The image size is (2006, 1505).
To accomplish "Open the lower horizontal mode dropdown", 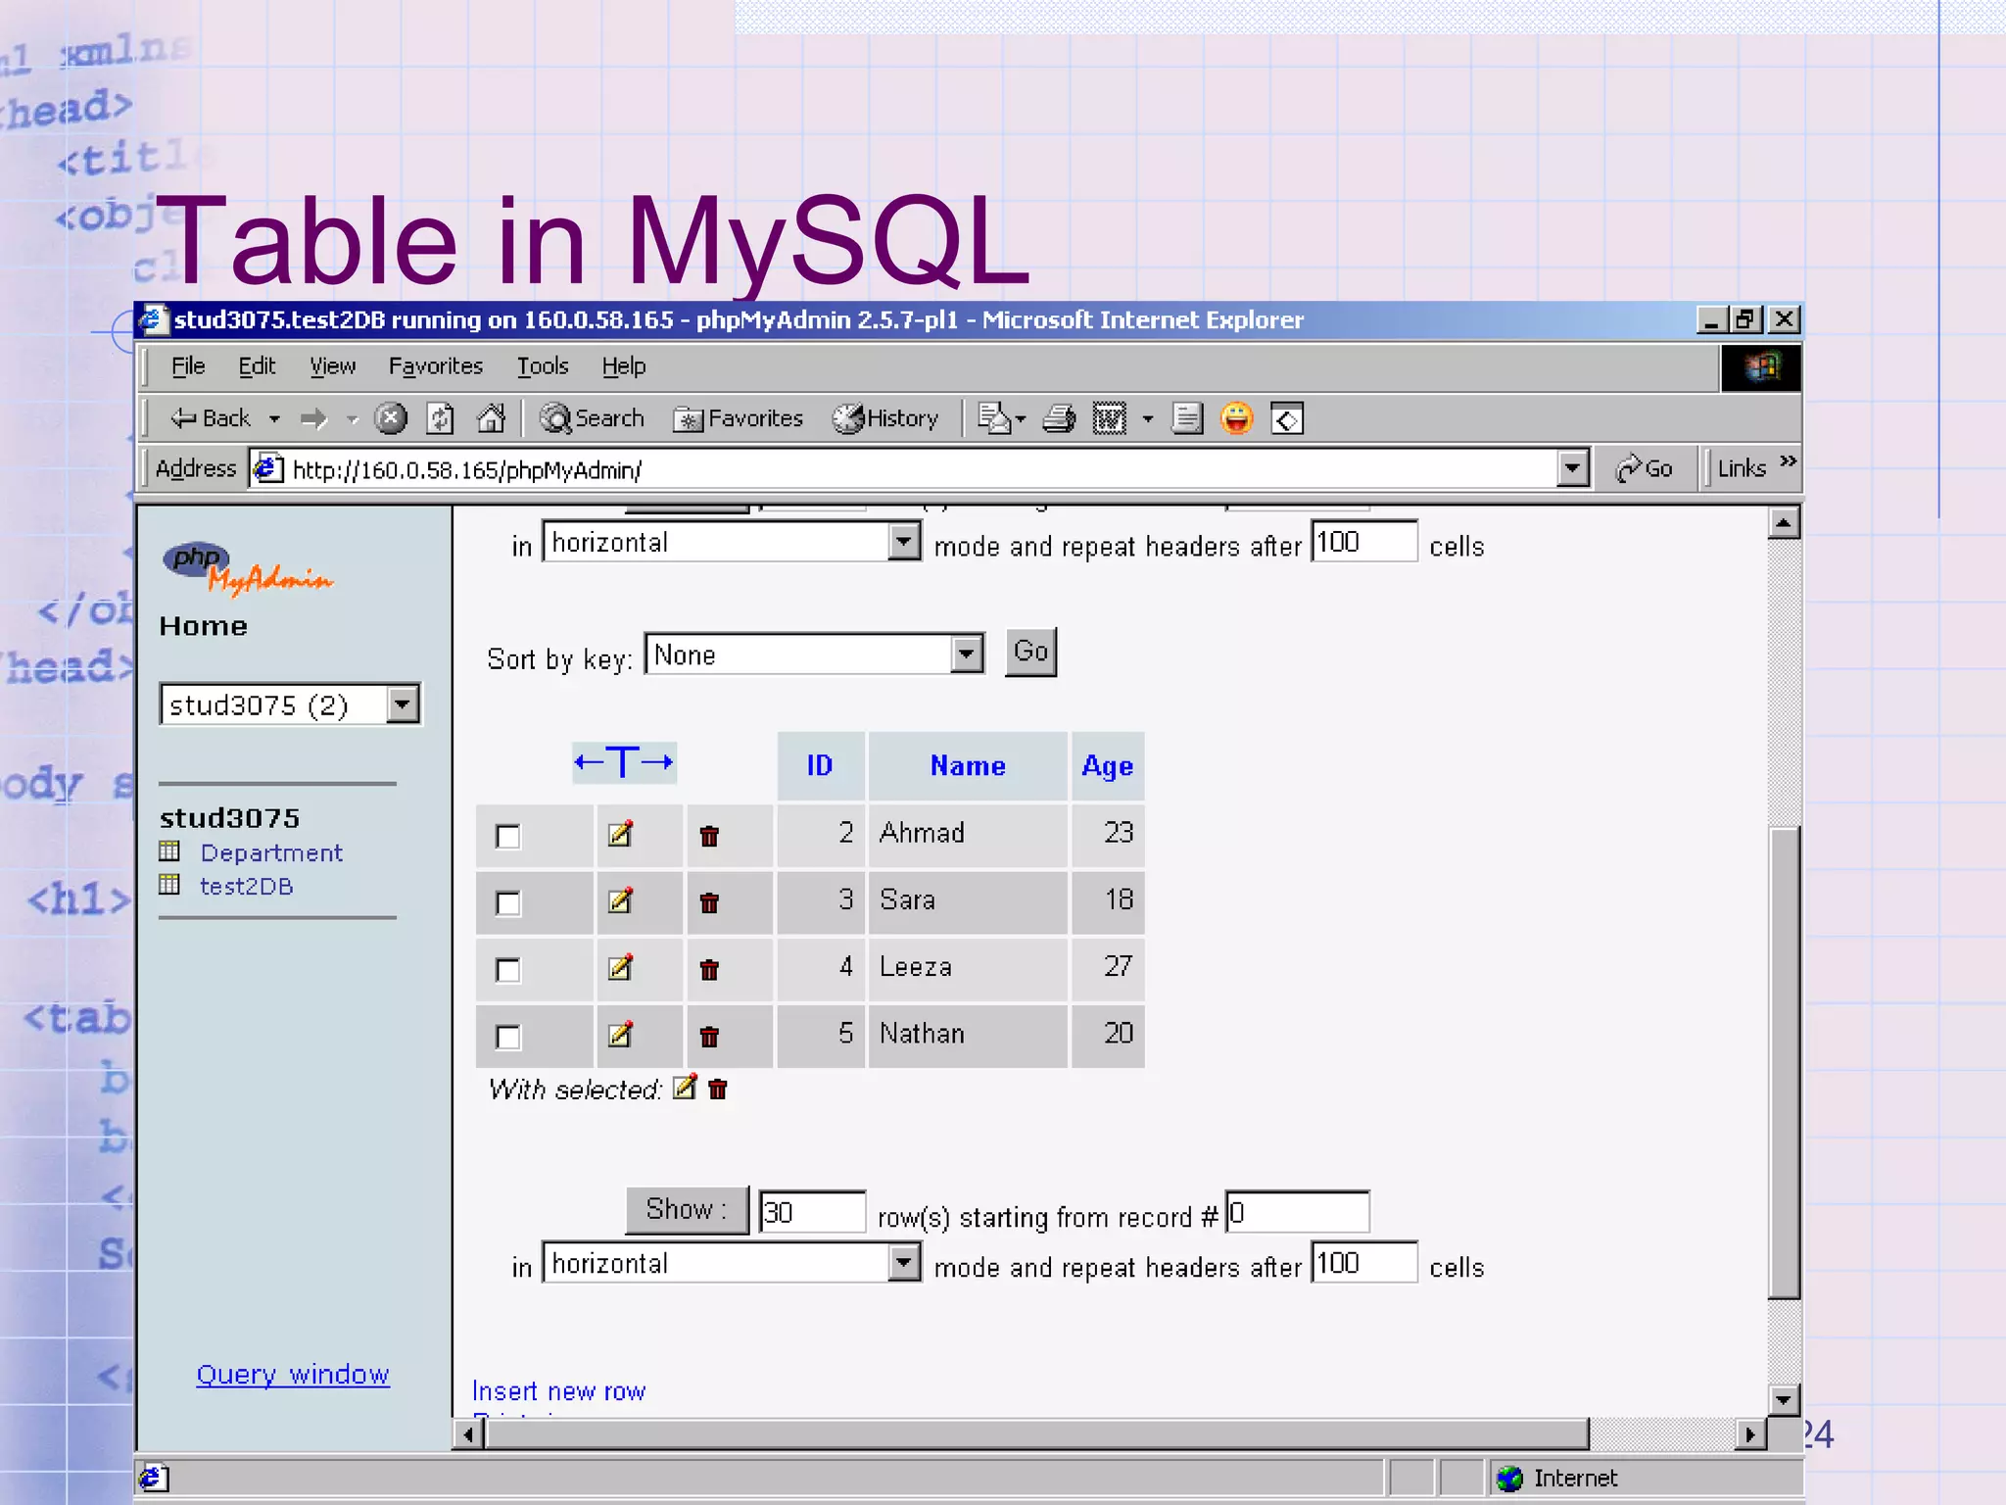I will (732, 1263).
